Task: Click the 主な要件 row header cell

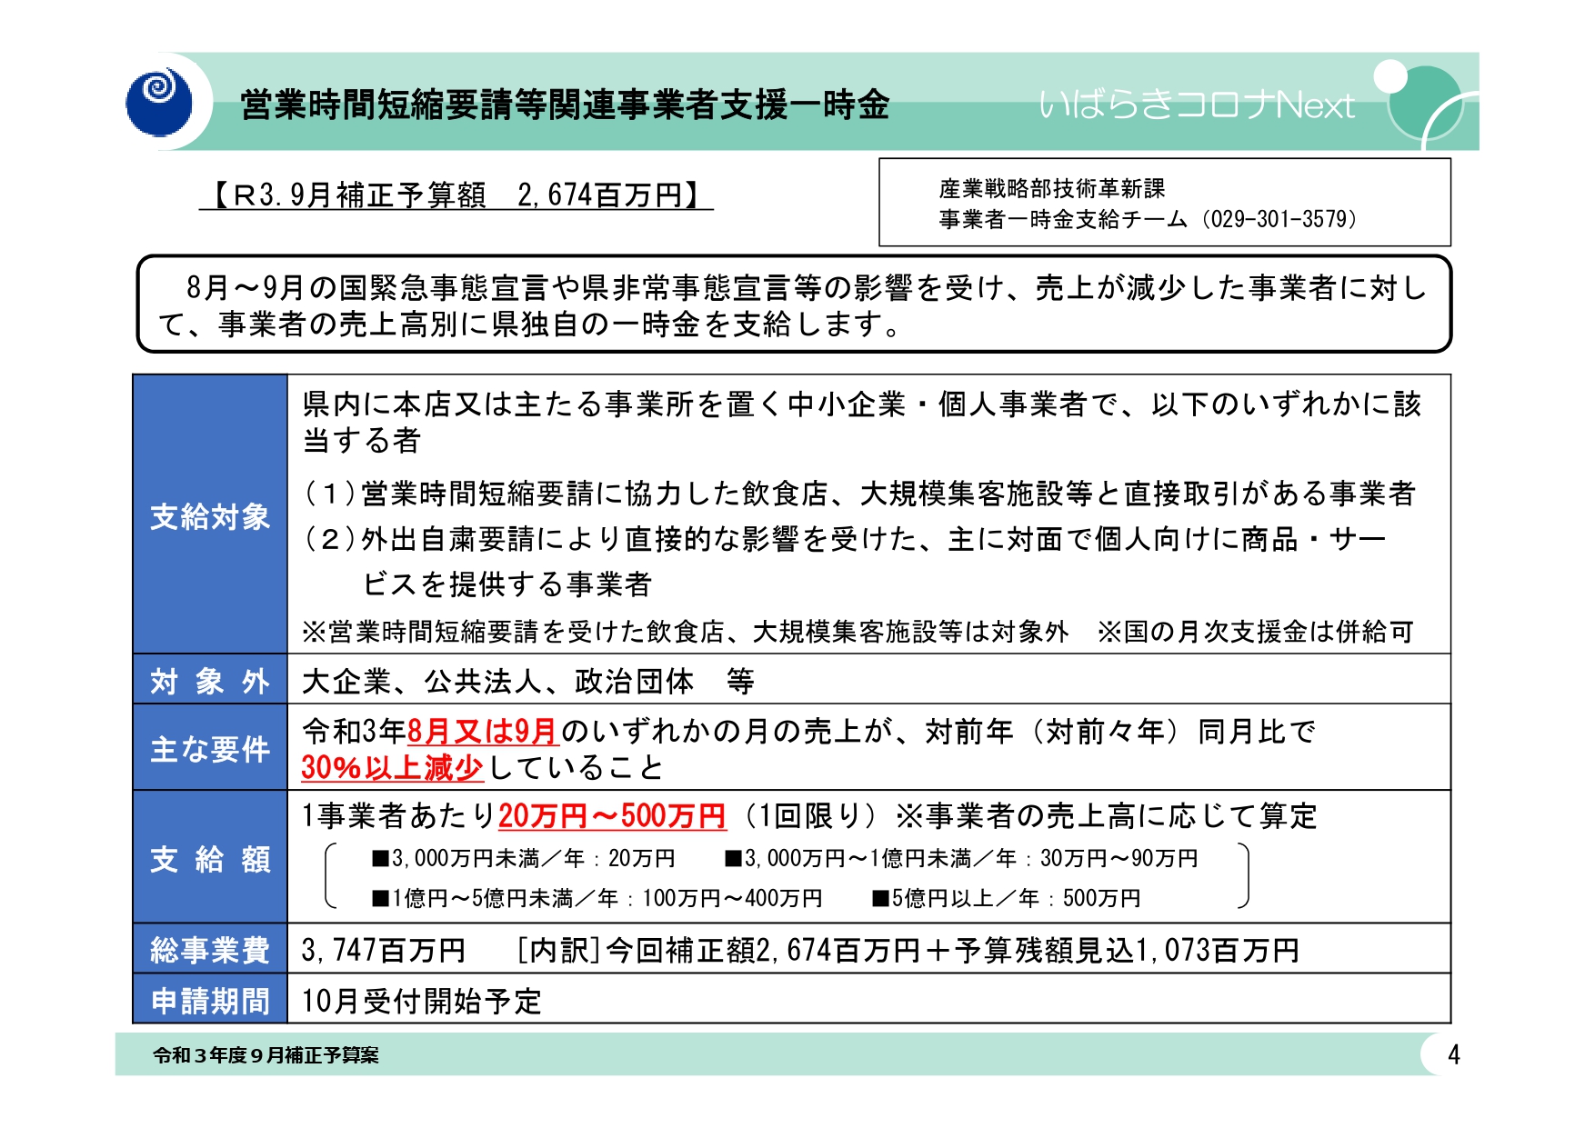Action: 210,747
